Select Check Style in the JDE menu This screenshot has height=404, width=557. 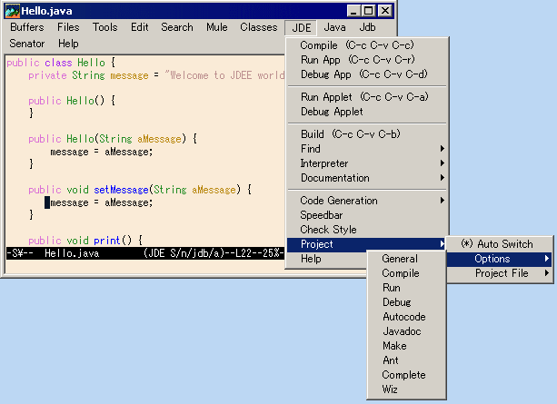[366, 230]
